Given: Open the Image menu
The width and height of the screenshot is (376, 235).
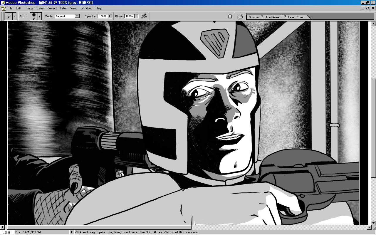Looking at the screenshot, I should 29,8.
